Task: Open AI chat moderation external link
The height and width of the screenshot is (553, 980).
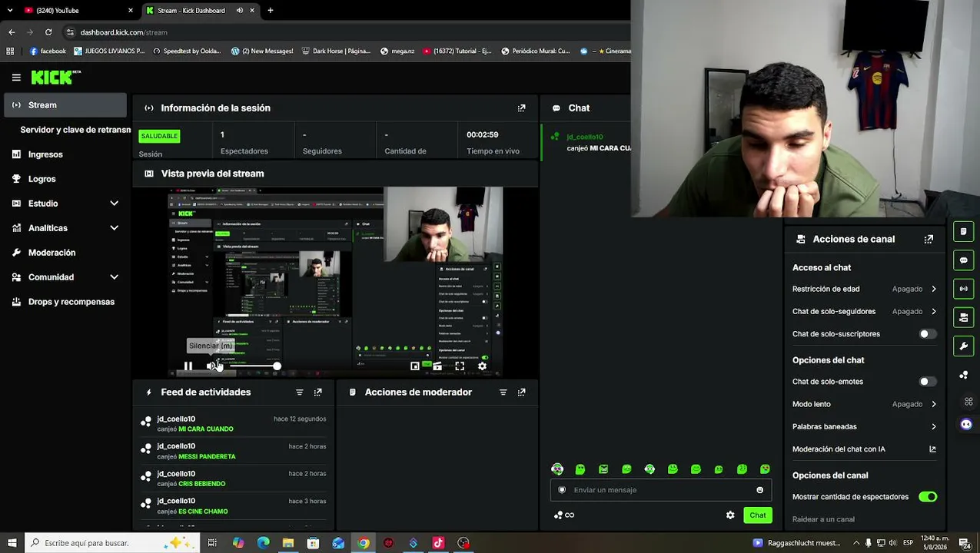Action: point(932,449)
